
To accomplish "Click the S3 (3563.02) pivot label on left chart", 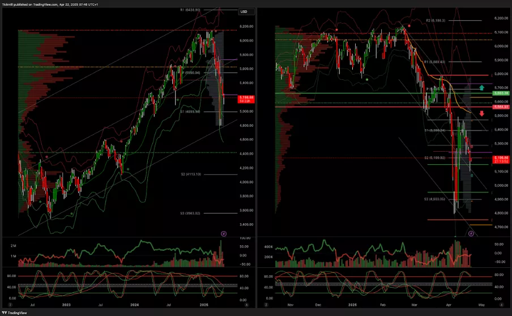I will 190,213.
